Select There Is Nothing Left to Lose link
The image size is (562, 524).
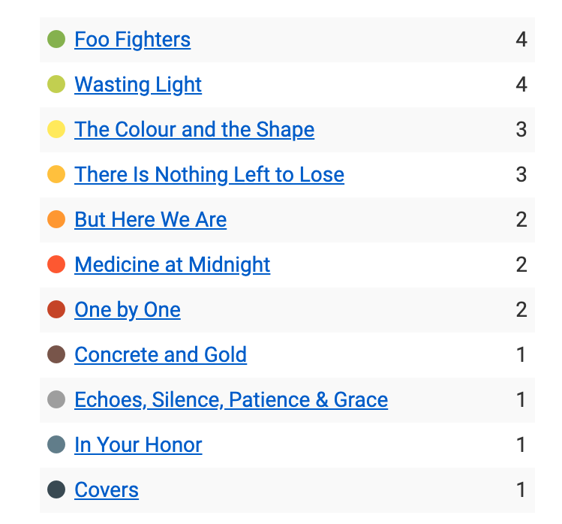(x=209, y=175)
